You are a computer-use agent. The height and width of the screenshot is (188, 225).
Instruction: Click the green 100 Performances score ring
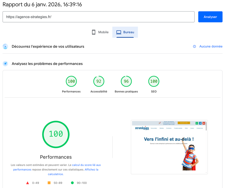(71, 81)
